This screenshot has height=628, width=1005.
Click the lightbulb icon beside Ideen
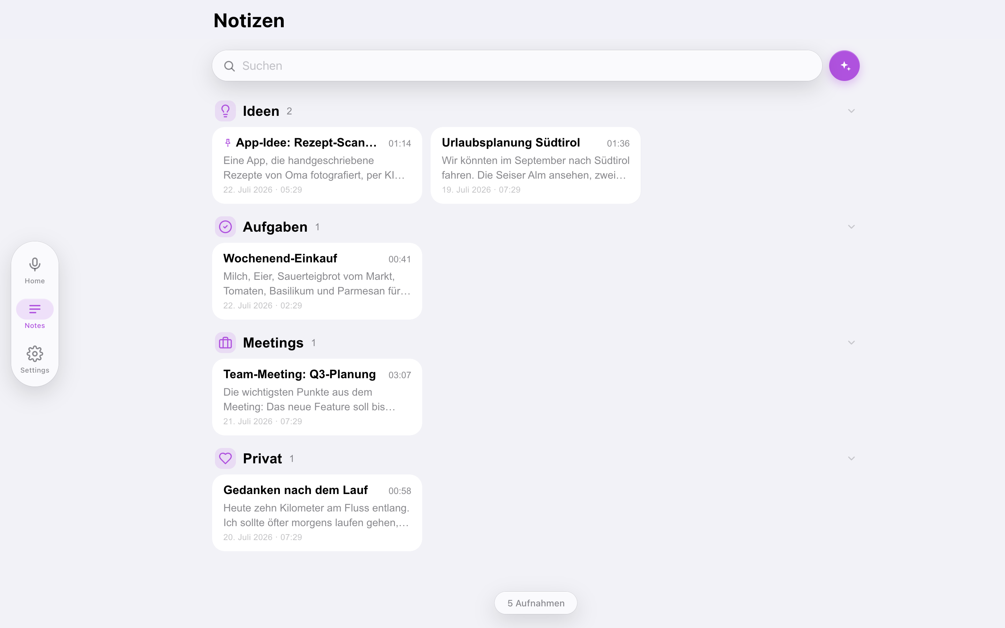click(x=225, y=111)
